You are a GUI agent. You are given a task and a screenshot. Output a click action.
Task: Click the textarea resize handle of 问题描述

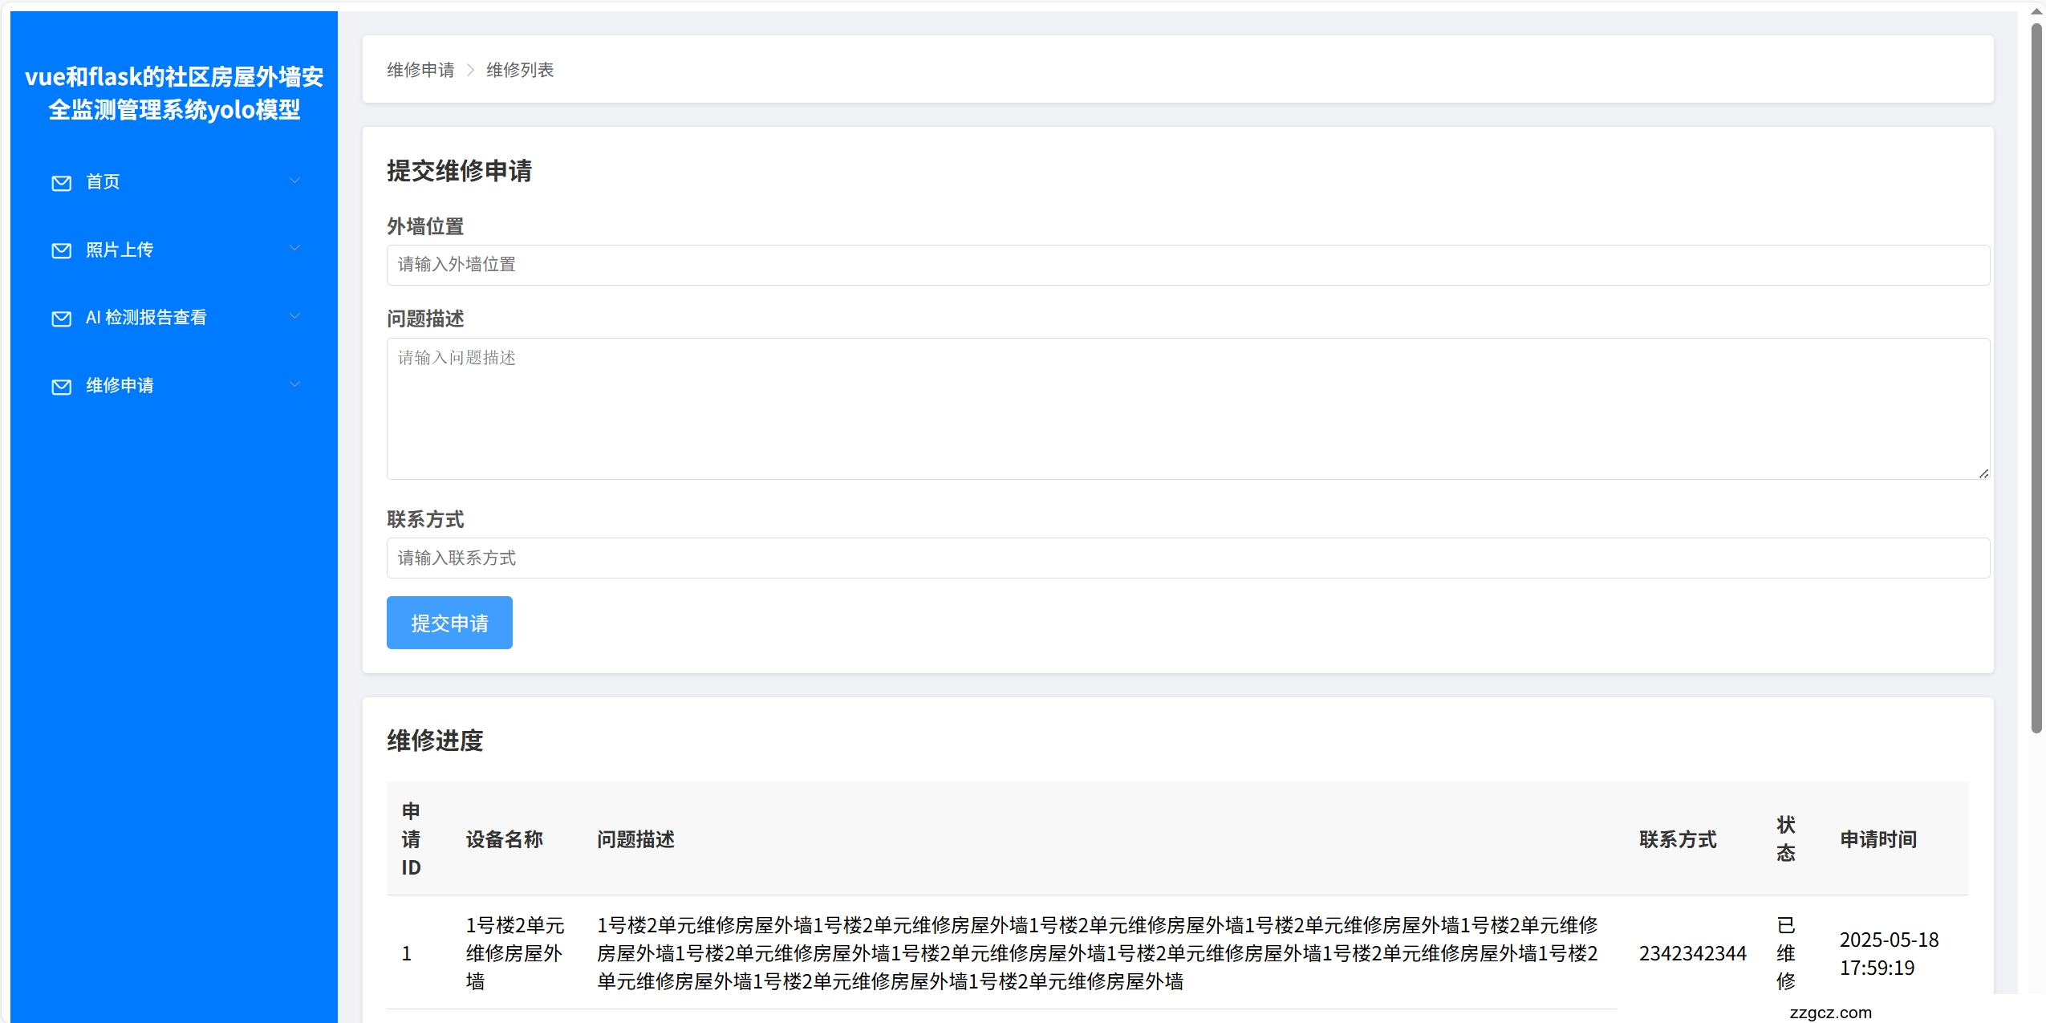1983,473
